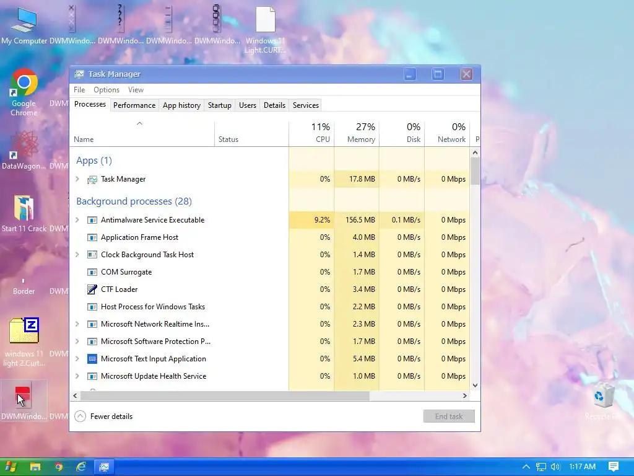Click vertical scrollbar down arrow
Image resolution: width=634 pixels, height=476 pixels.
[x=475, y=386]
